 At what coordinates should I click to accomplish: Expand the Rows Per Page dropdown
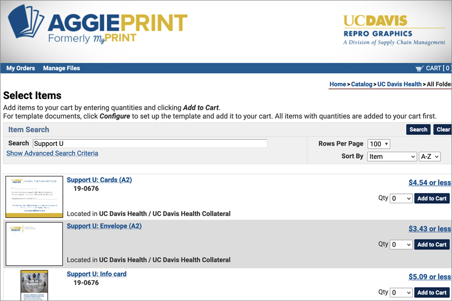379,144
